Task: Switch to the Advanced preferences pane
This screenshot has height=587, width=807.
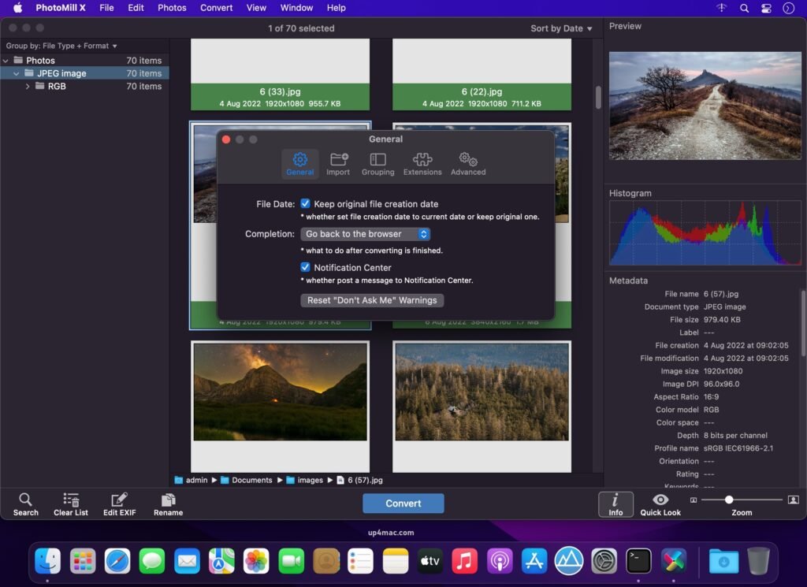Action: point(467,163)
